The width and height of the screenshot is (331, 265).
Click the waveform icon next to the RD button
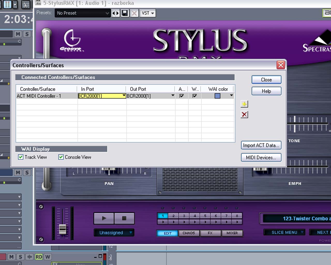[30, 257]
